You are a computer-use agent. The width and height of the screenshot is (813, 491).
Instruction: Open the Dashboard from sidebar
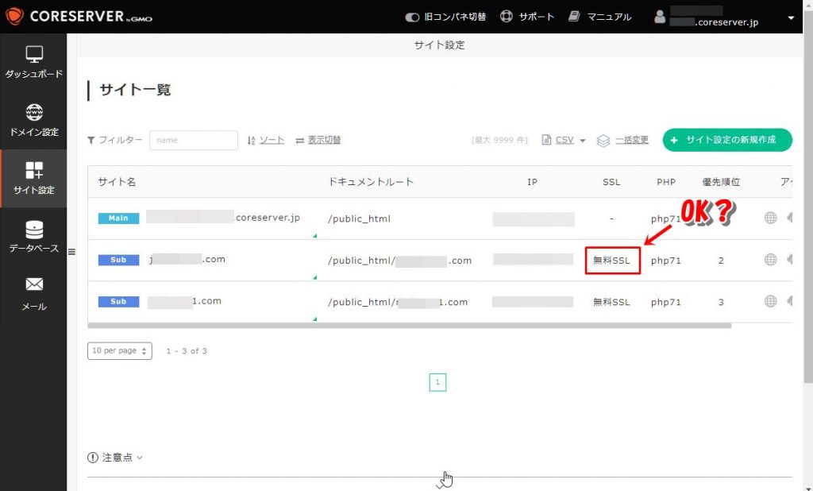tap(33, 63)
